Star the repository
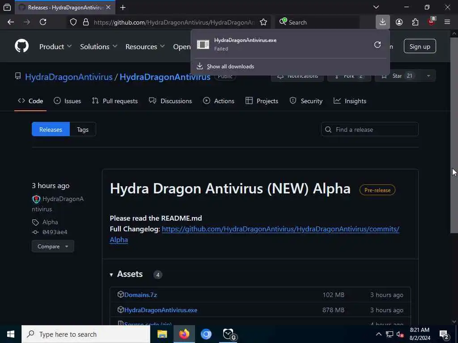This screenshot has height=343, width=458. (x=398, y=76)
